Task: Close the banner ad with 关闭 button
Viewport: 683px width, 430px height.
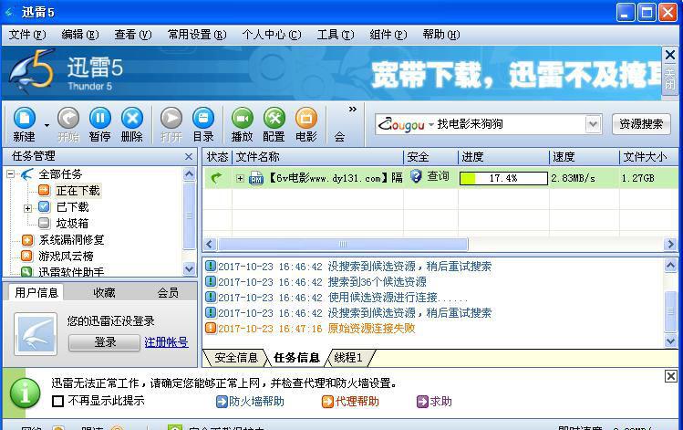Action: pos(670,69)
